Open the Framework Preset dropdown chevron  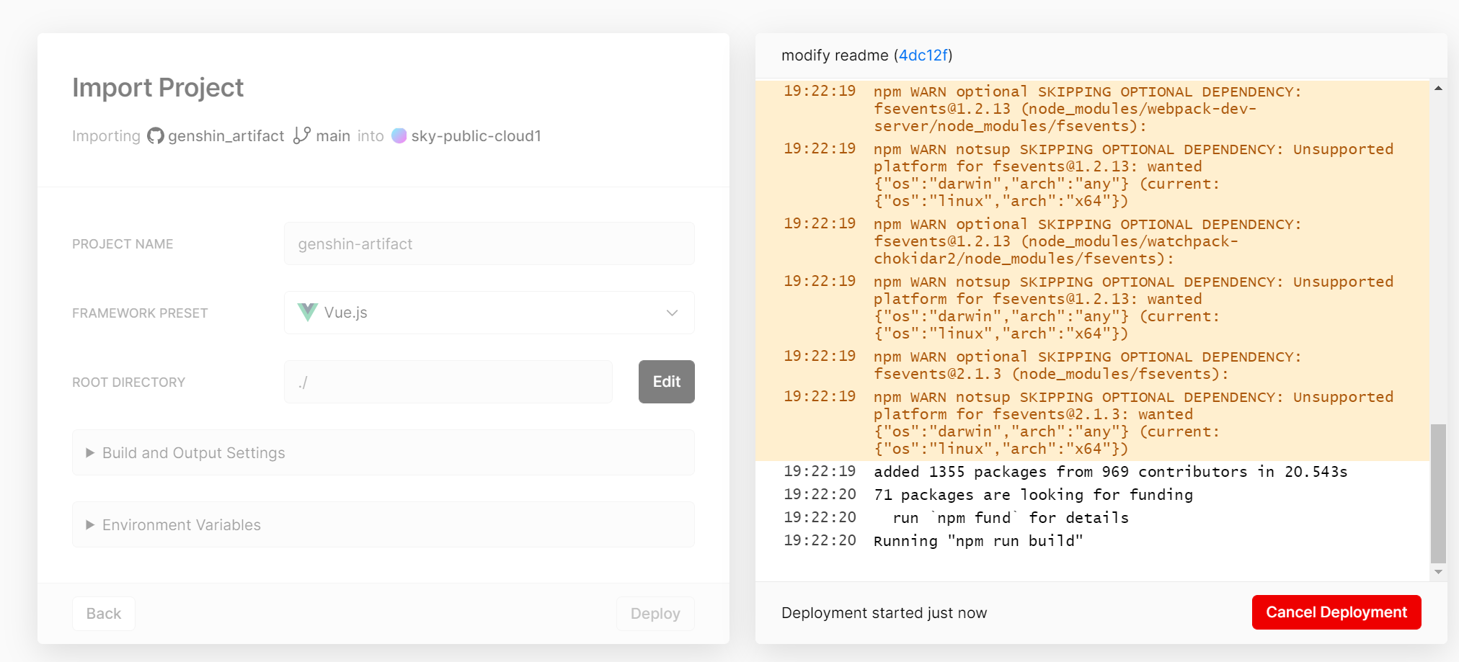coord(672,313)
